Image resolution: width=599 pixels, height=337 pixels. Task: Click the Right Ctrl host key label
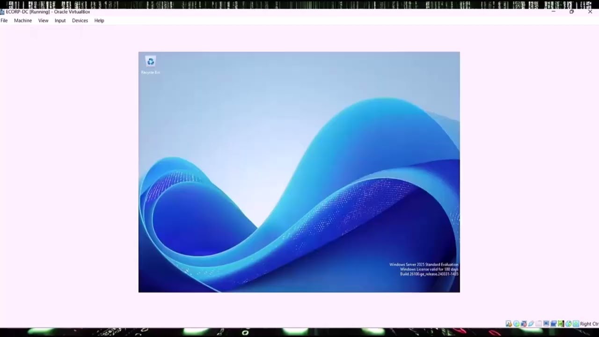[590, 324]
